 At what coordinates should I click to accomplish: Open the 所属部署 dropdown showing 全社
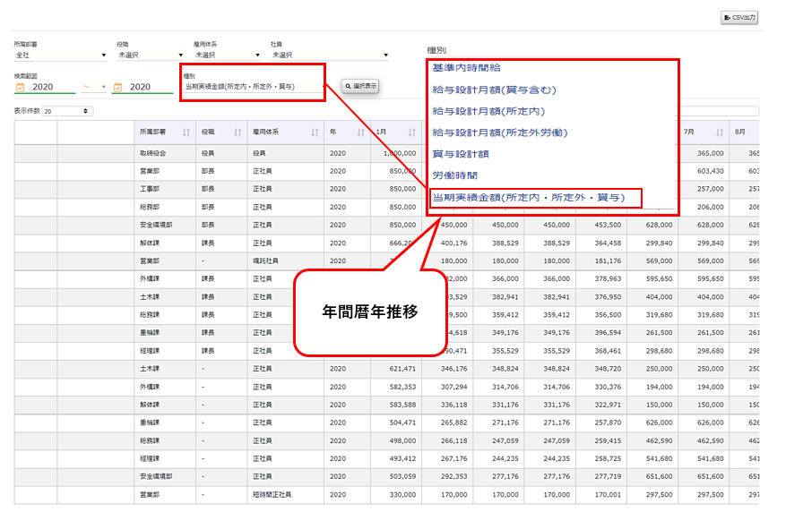tap(59, 55)
